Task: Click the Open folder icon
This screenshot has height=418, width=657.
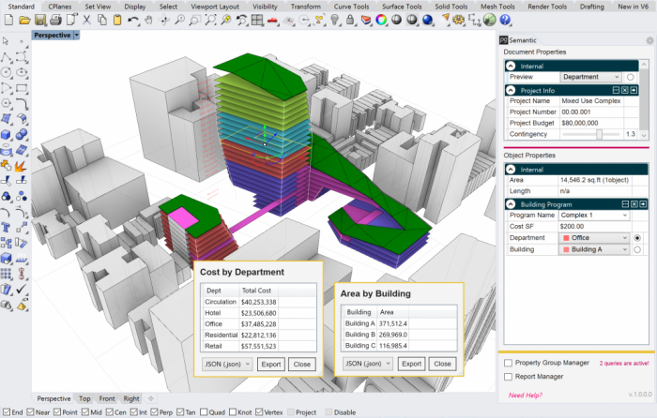Action: click(24, 20)
